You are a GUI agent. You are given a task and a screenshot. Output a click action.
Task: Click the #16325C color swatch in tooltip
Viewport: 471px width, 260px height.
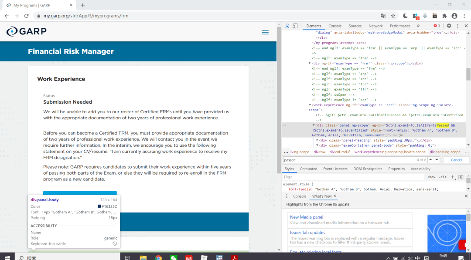[x=99, y=206]
